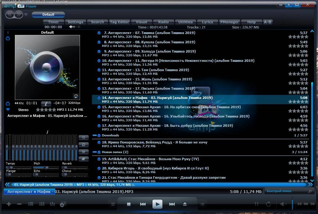The image size is (318, 214).
Task: Skip to the next track
Action: click(172, 204)
